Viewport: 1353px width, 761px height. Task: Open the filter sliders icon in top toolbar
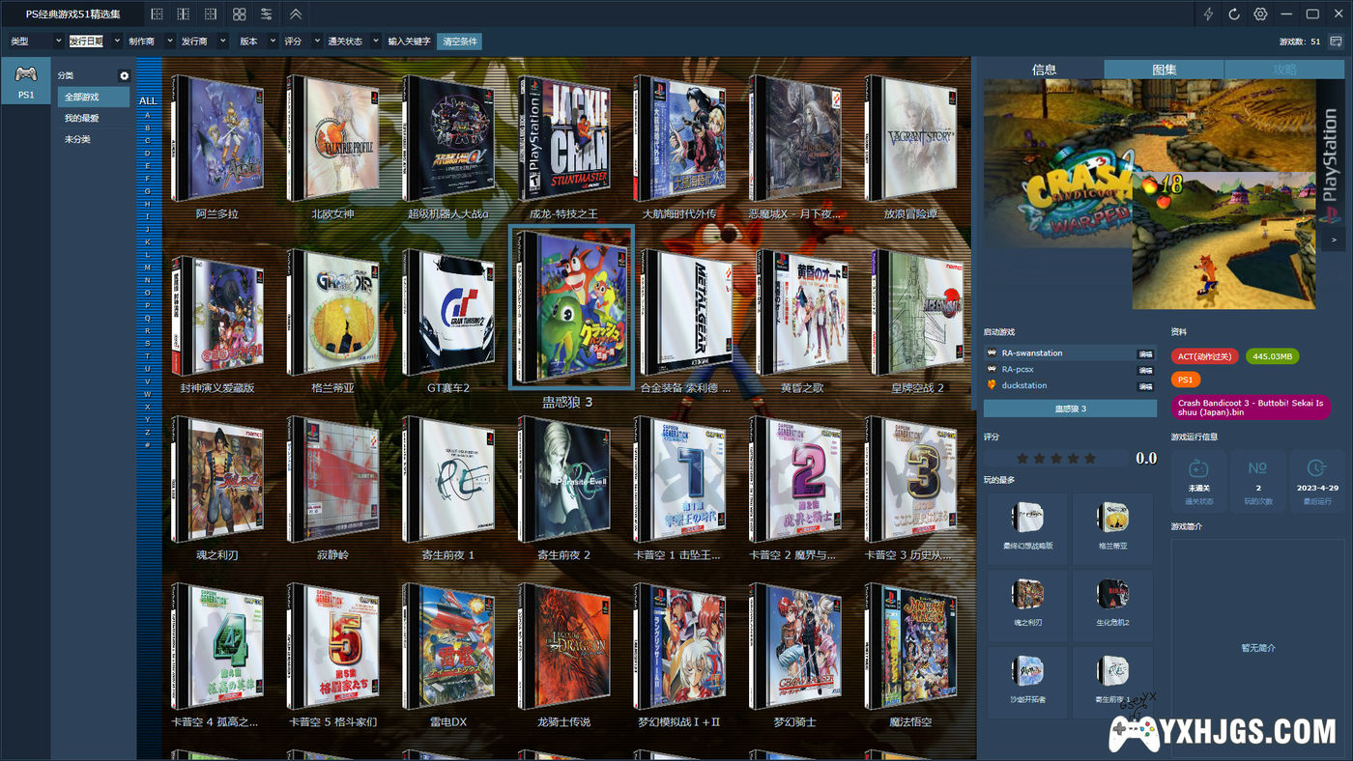click(x=266, y=14)
